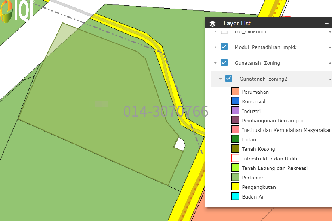Disable the Gunatanah_Zoning layer checkbox
This screenshot has height=221, width=332.
224,63
